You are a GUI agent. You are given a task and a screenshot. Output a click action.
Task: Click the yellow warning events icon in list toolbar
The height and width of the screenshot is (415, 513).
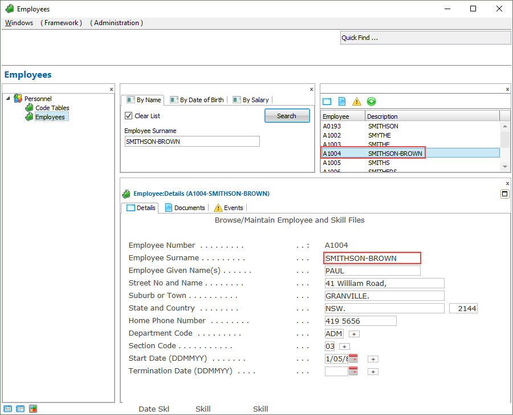pos(357,102)
